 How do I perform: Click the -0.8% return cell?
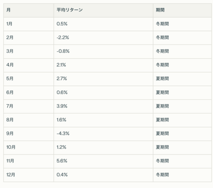click(104, 52)
